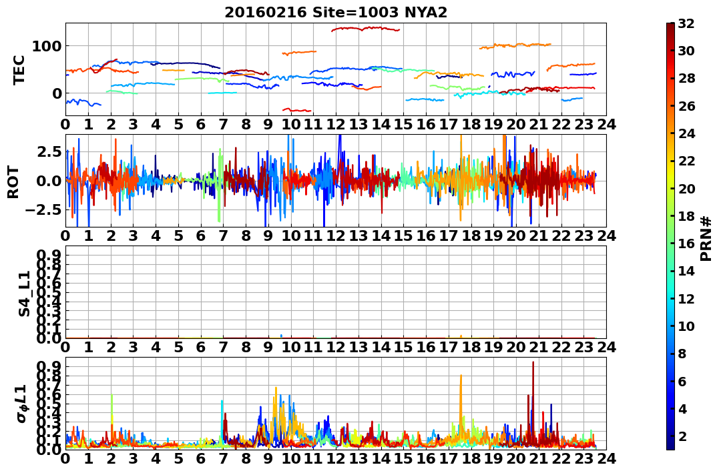Click colorbar tick label 22
719x473 pixels.
686,161
